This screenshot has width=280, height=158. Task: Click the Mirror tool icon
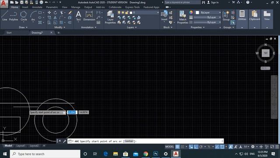pos(56,18)
